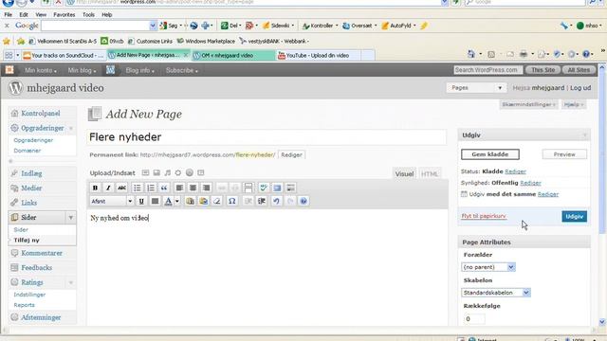The image size is (607, 341).
Task: Toggle italic formatting in editor
Action: pos(108,188)
